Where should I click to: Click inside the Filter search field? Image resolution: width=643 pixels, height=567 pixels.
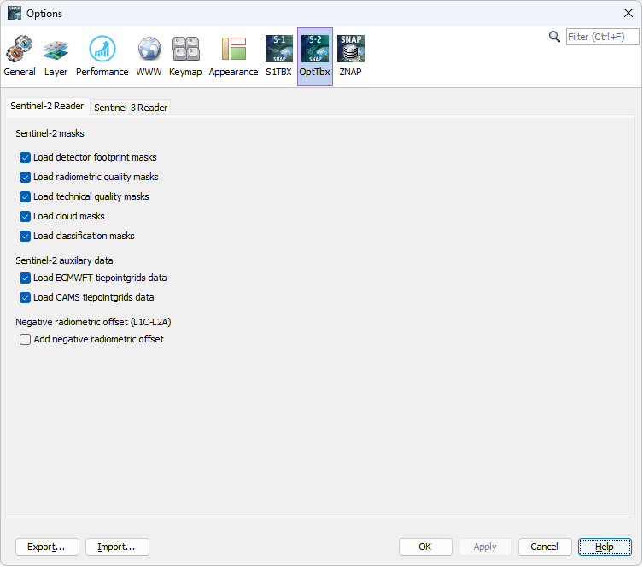click(603, 37)
